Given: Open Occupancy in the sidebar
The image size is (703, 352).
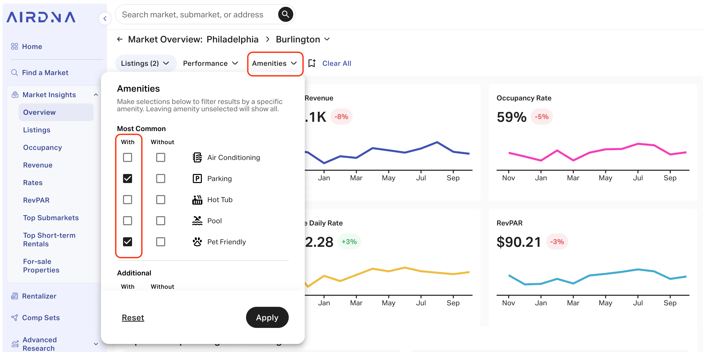Looking at the screenshot, I should 43,148.
